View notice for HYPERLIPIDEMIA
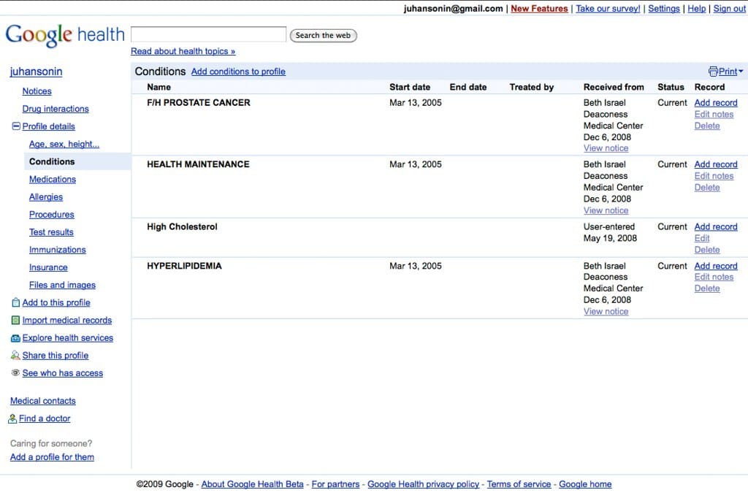 [606, 312]
